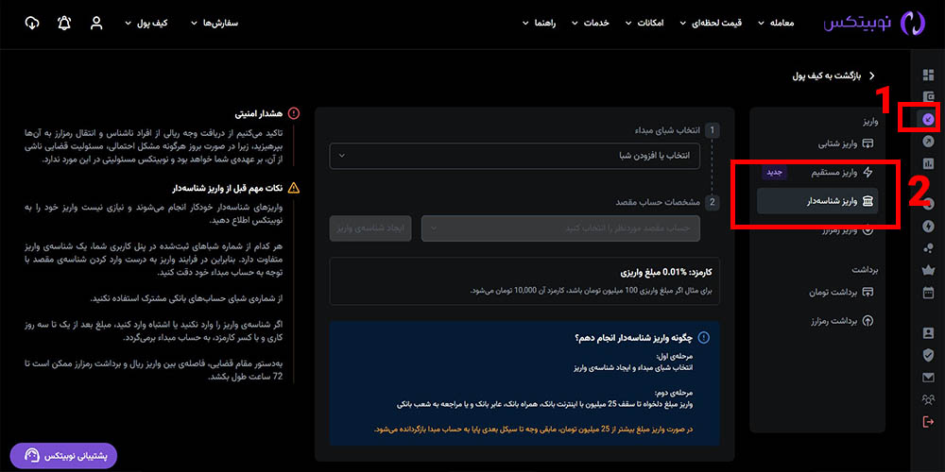The width and height of the screenshot is (945, 472).
Task: Select واریز شناسه‌دار in deposit menu
Action: (817, 201)
